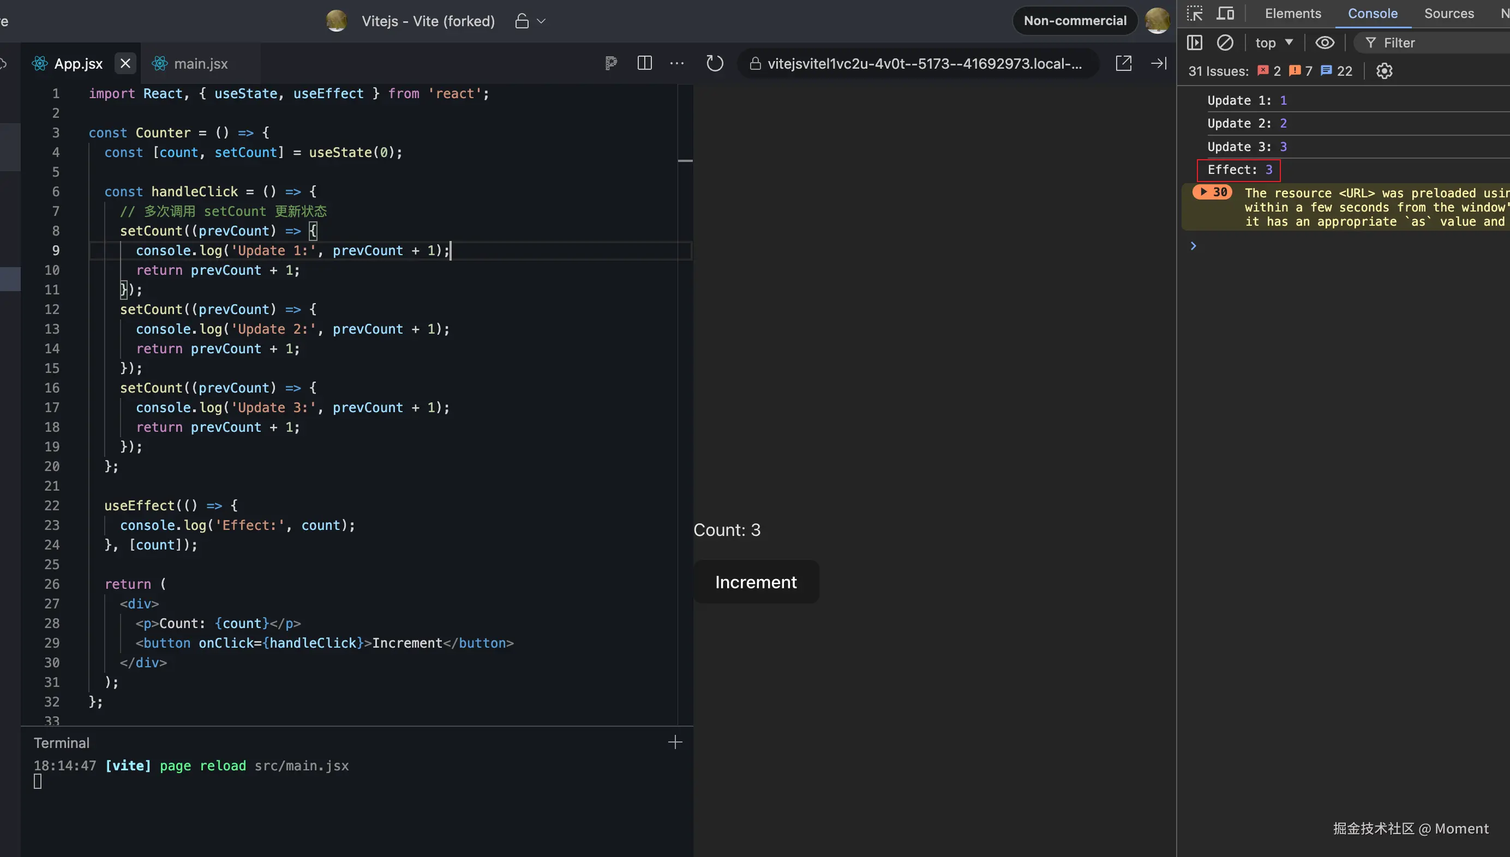1510x857 pixels.
Task: Add a new terminal with plus button
Action: tap(675, 742)
